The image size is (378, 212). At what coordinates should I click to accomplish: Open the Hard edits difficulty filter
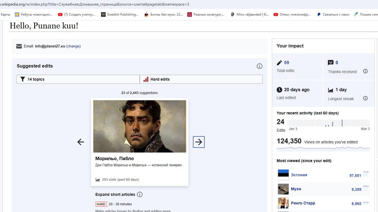[x=201, y=79]
